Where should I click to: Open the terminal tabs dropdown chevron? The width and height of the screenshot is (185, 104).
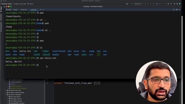[43, 10]
